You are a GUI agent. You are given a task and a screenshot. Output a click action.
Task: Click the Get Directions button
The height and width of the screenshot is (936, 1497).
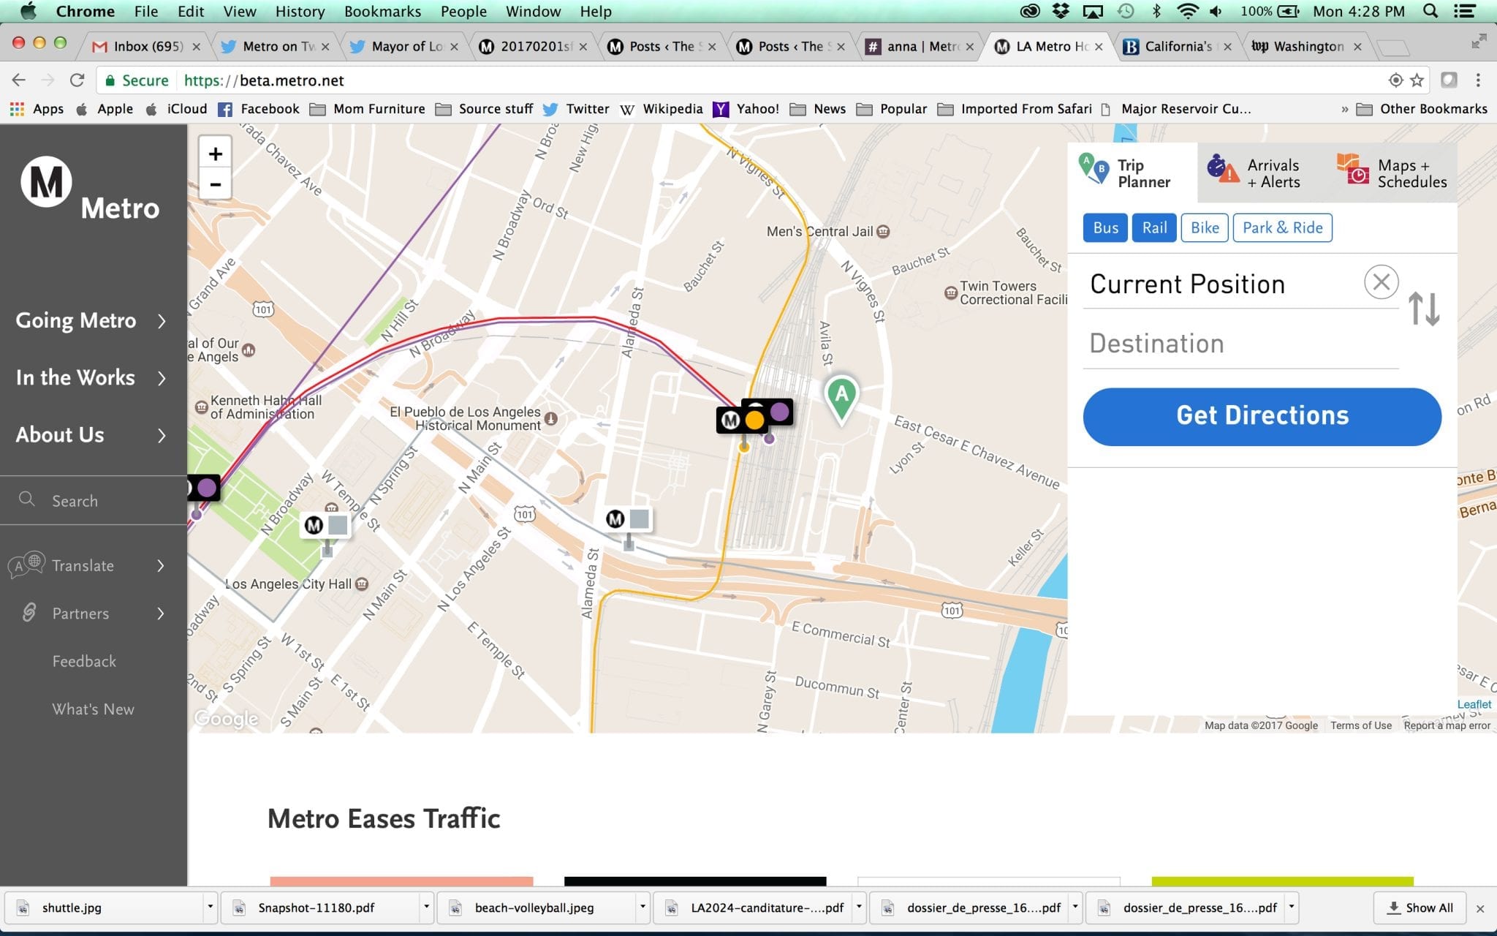[x=1262, y=416]
